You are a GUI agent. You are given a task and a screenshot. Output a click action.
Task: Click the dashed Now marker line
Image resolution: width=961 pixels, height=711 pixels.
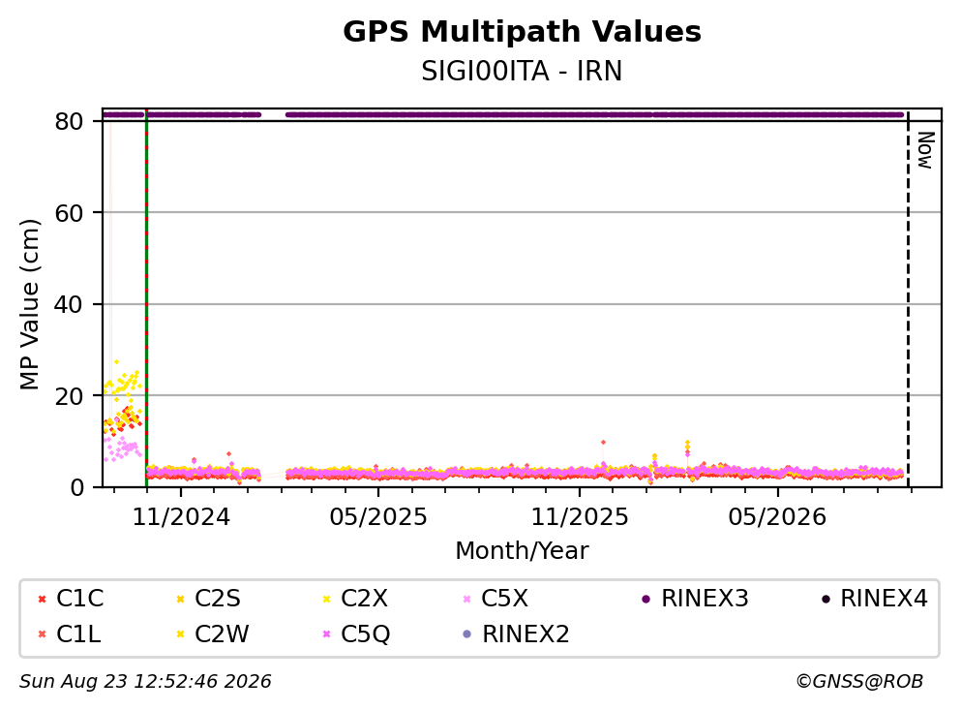908,298
